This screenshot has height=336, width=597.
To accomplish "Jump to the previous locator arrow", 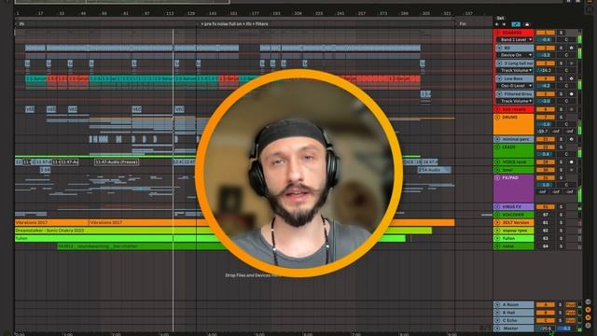I will coord(496,24).
